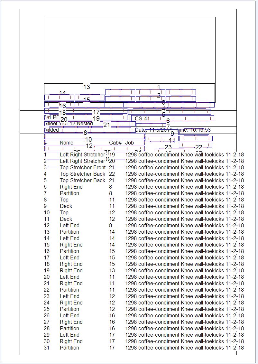Click the CS-41 label
This screenshot has height=364, width=258.
(142, 119)
